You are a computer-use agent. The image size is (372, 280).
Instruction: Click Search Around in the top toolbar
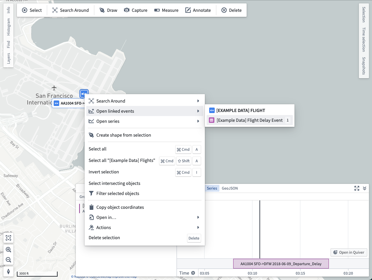70,10
